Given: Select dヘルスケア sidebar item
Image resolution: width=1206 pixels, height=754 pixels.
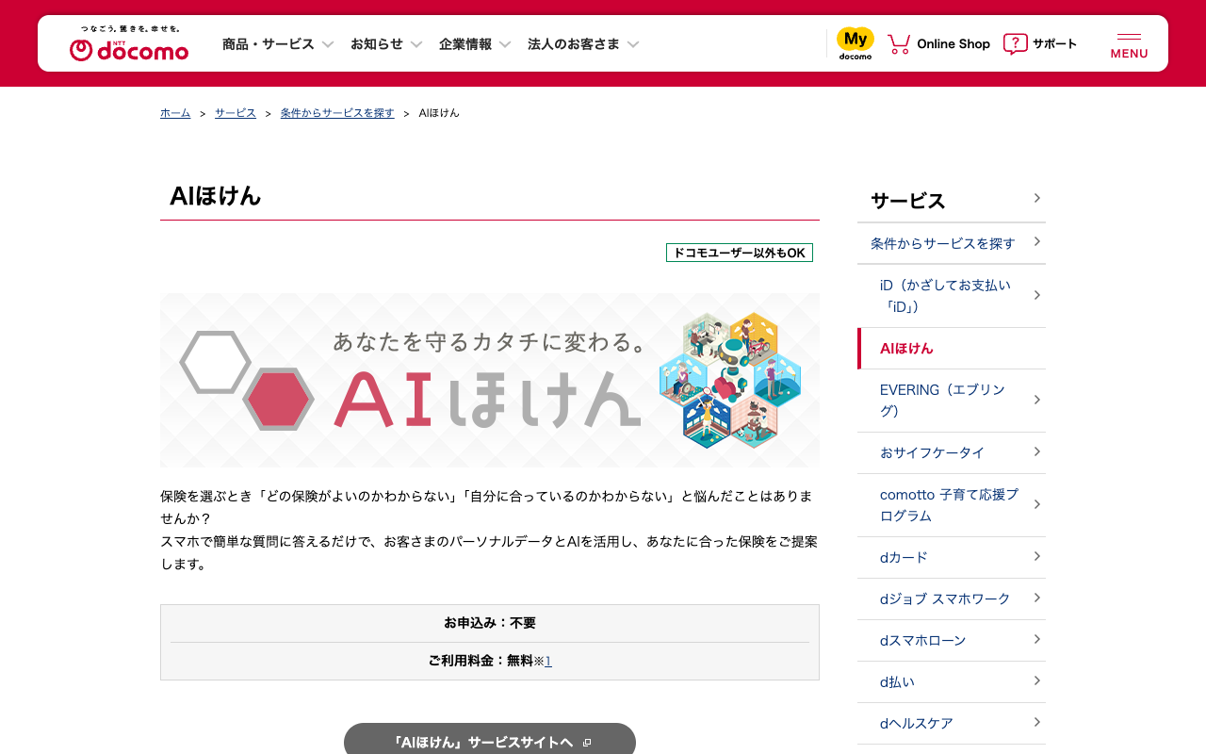Looking at the screenshot, I should coord(952,724).
